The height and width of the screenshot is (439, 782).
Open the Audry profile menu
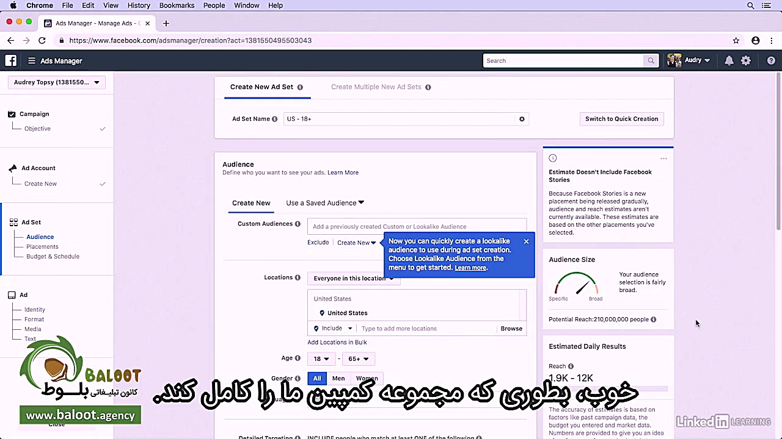[689, 60]
